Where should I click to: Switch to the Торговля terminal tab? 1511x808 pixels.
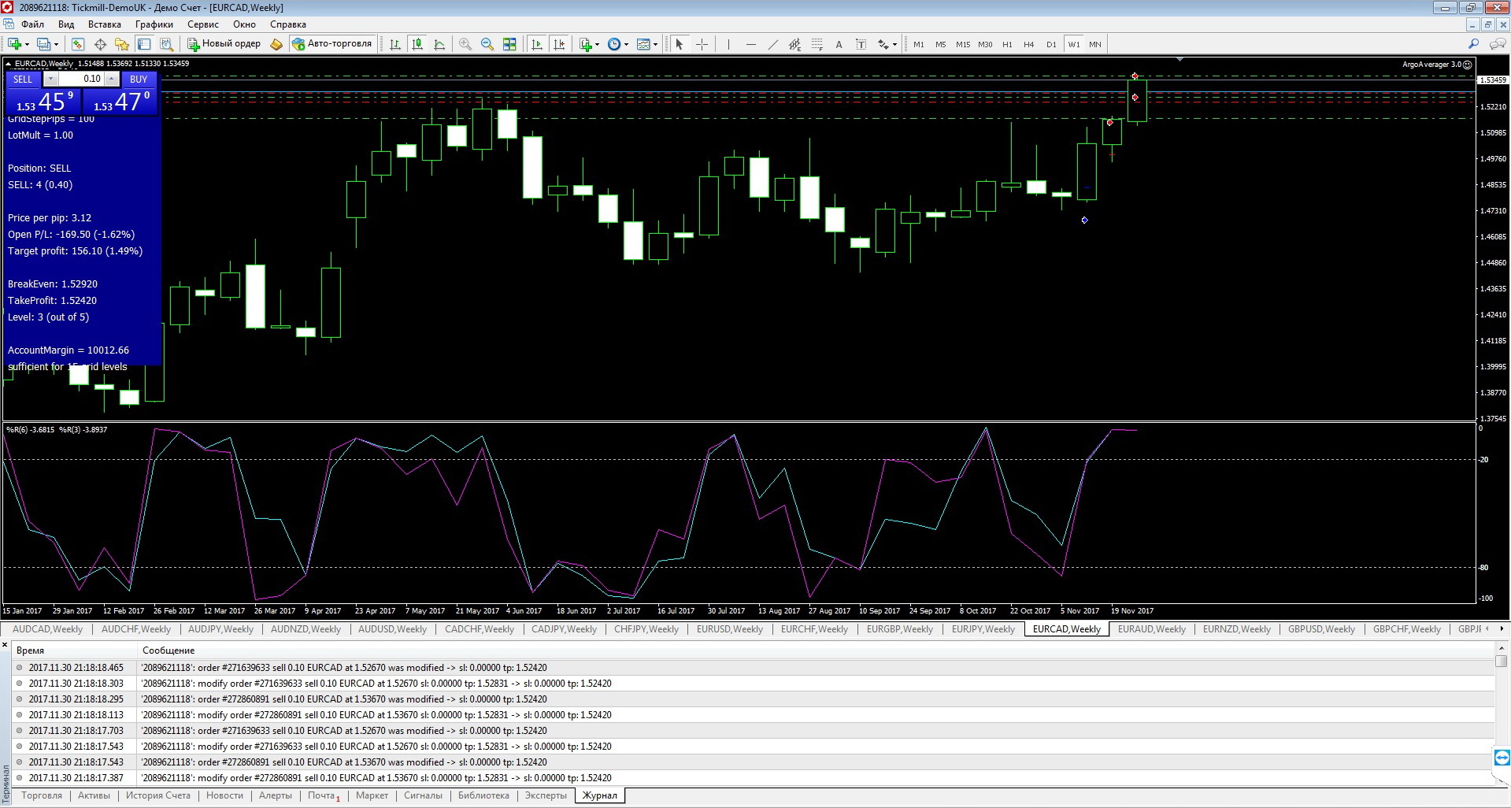tap(42, 795)
